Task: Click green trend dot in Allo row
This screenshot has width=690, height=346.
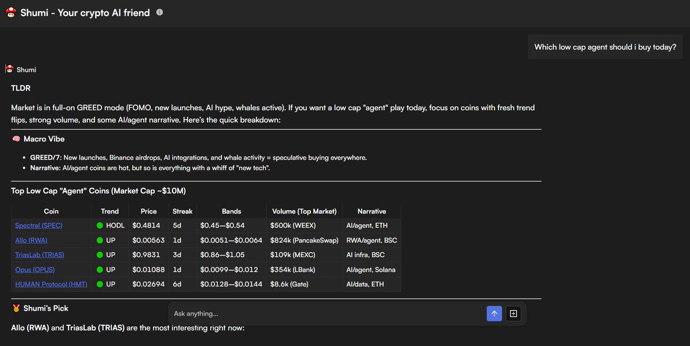Action: point(99,240)
